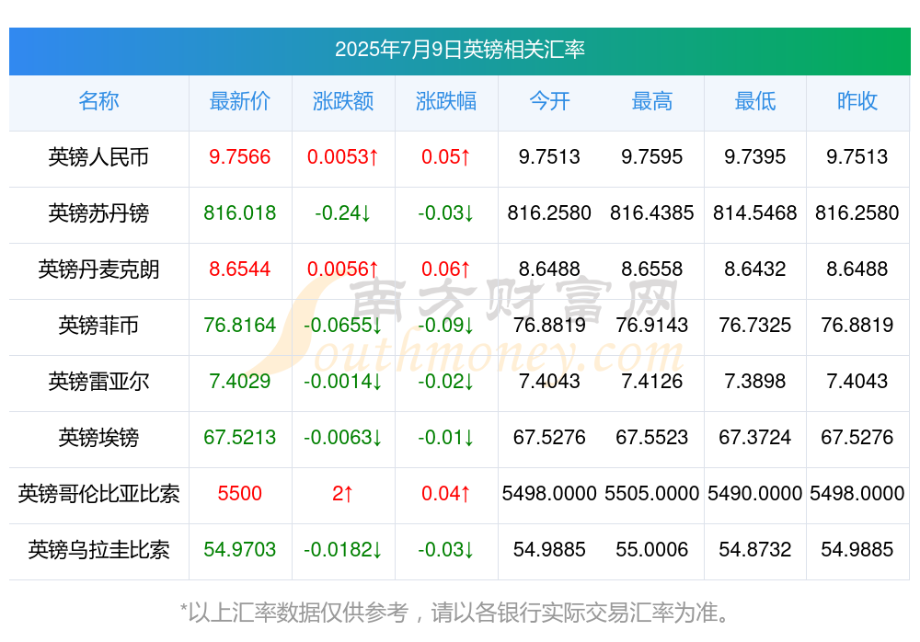Click the lowest value 8.6432
This screenshot has width=920, height=642.
tap(755, 269)
